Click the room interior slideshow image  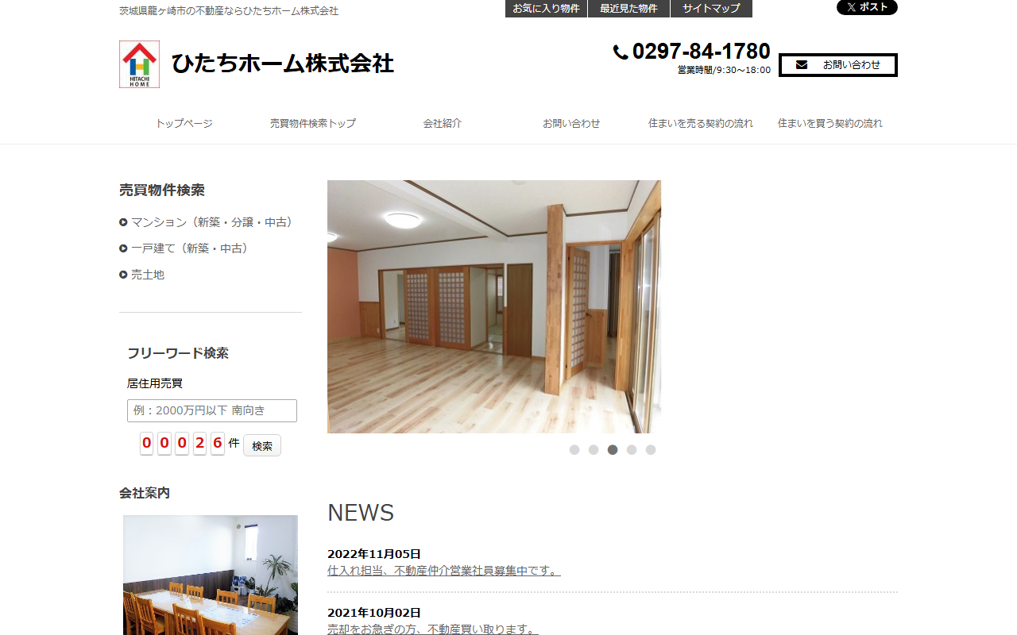point(494,306)
